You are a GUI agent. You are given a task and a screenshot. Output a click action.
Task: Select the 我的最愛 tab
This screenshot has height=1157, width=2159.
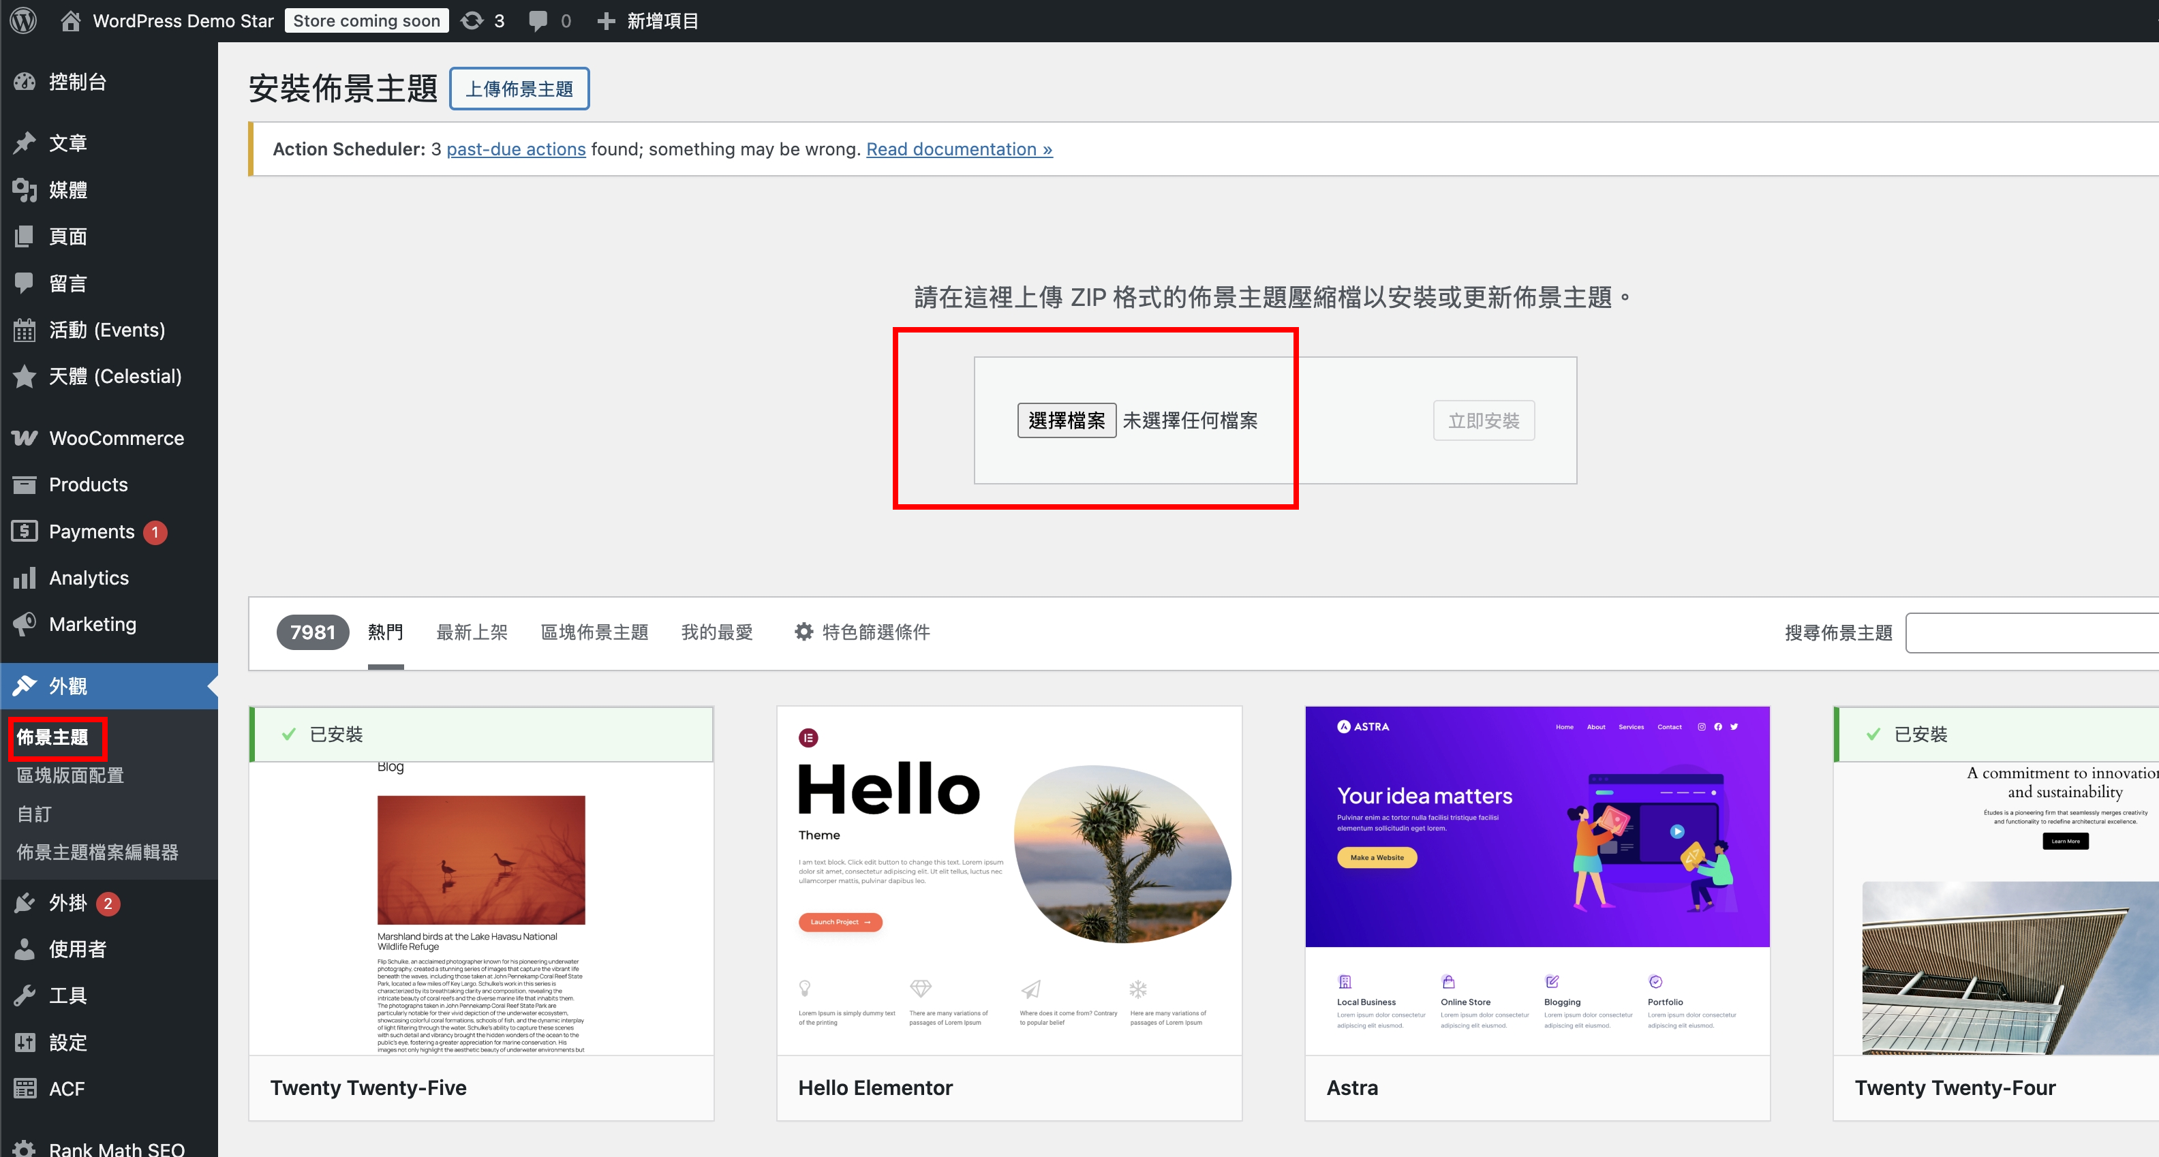click(x=716, y=632)
